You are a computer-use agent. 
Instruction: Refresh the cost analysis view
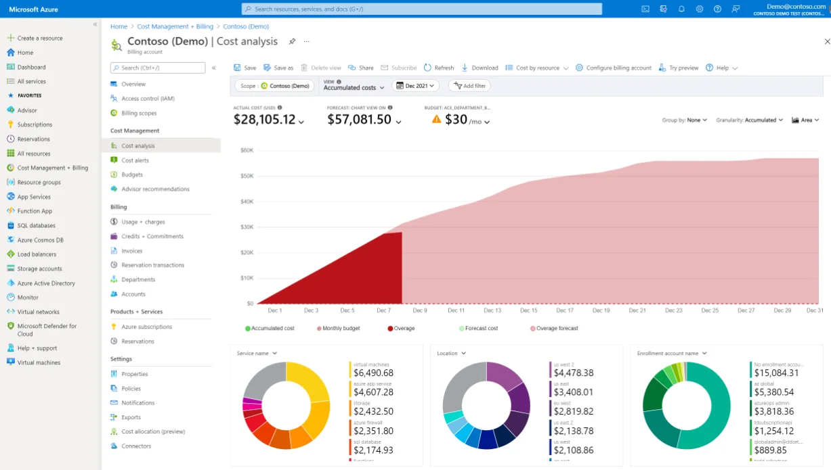tap(439, 68)
